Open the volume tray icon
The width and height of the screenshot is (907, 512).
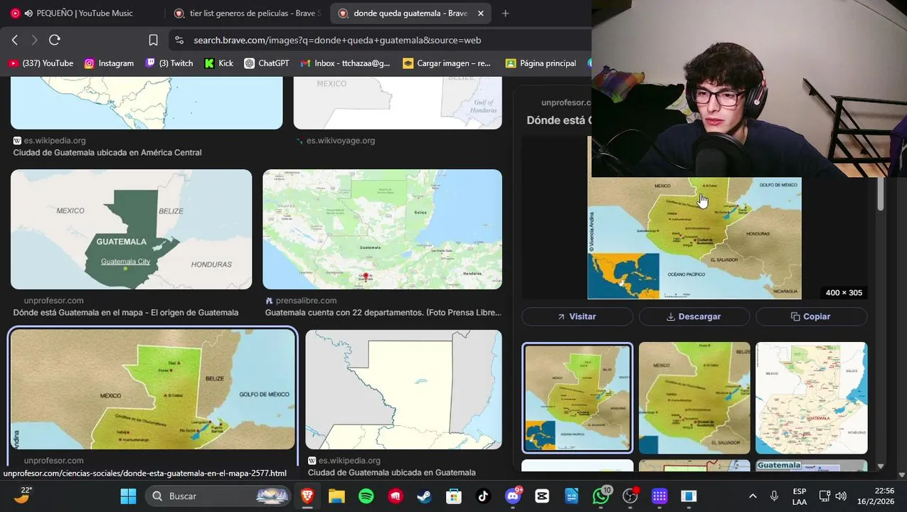point(841,496)
